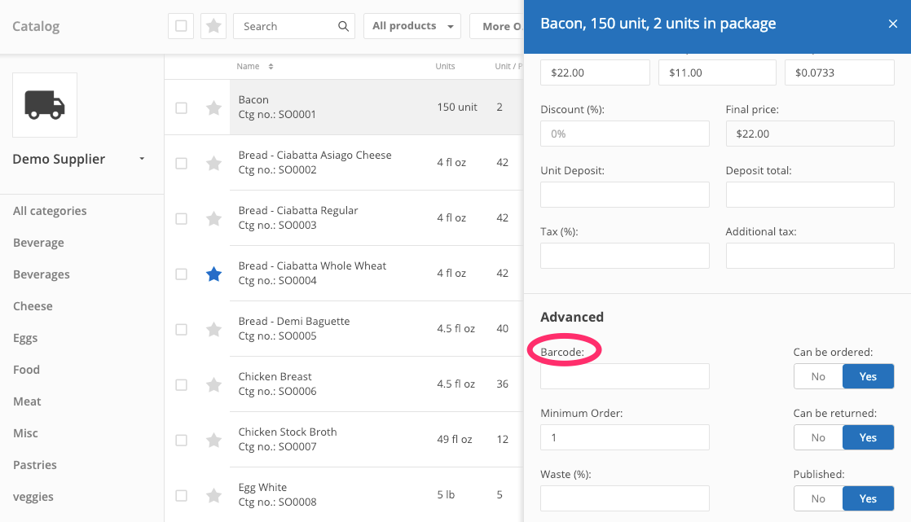Image resolution: width=911 pixels, height=522 pixels.
Task: Star Bread - Ciabatta Regular
Action: click(213, 218)
